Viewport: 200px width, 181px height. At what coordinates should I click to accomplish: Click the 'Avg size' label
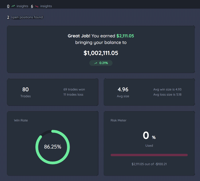(123, 96)
